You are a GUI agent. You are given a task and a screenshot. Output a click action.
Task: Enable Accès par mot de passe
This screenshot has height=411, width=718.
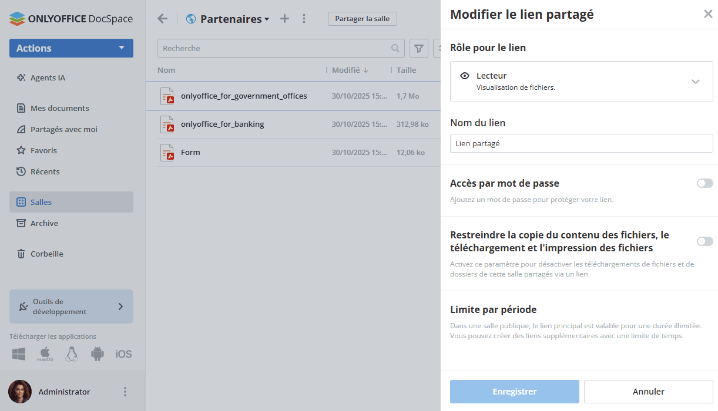[x=704, y=183]
